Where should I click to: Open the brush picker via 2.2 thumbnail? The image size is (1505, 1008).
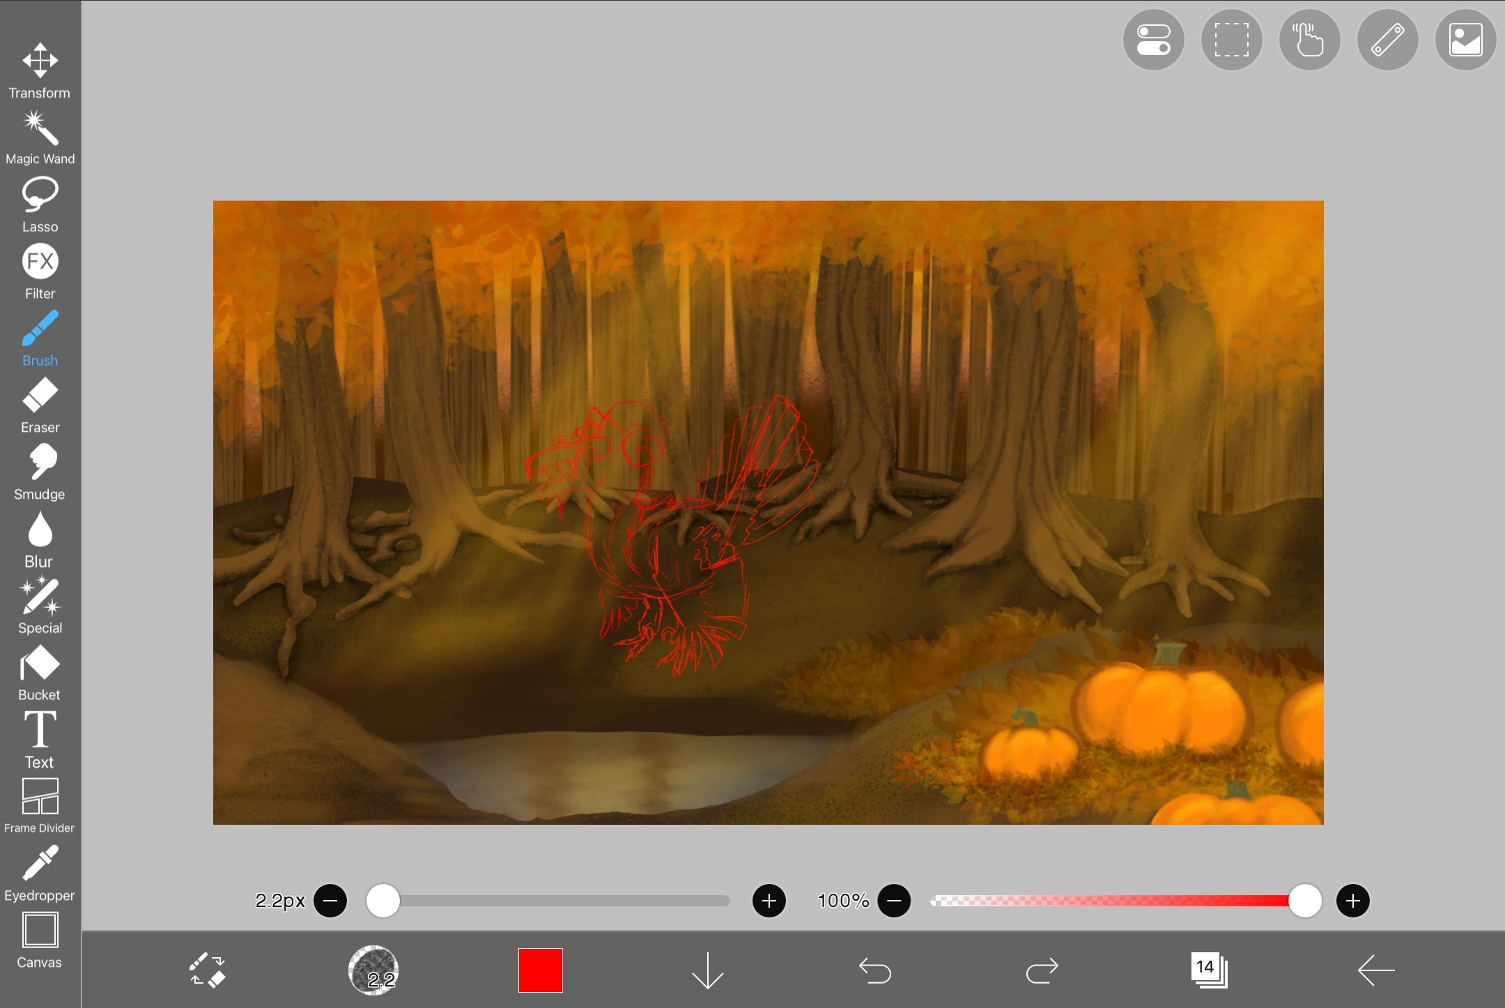point(373,969)
